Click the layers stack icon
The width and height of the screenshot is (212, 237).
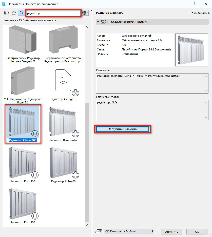(98, 231)
